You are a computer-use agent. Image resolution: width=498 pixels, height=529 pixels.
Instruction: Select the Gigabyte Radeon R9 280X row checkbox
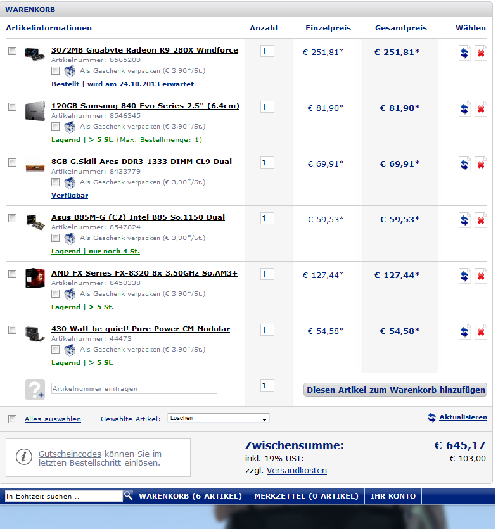pos(12,51)
